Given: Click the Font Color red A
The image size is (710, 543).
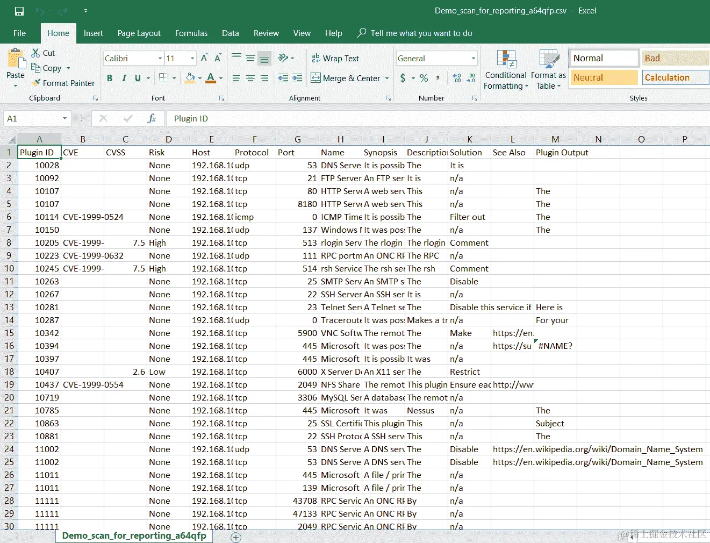Looking at the screenshot, I should click(211, 78).
